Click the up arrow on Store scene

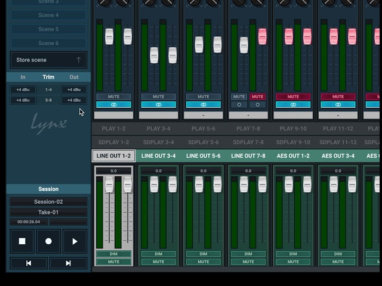[x=78, y=60]
